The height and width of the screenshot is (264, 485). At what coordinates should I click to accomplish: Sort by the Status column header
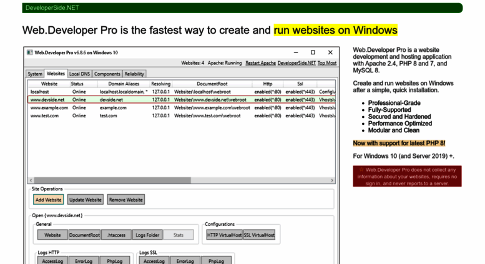pos(77,84)
